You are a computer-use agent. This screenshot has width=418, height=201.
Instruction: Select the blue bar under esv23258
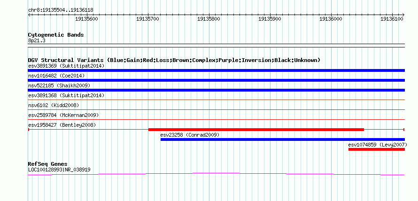click(x=283, y=139)
